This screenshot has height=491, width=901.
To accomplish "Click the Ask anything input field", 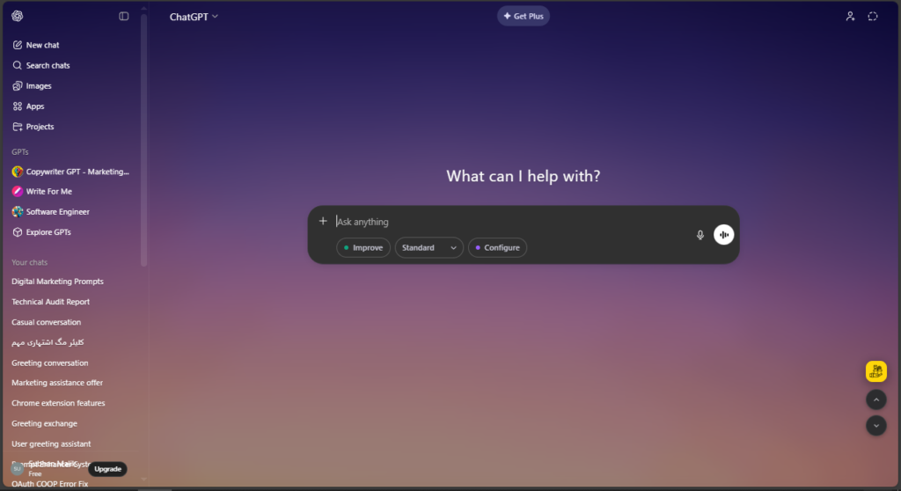I will (x=510, y=222).
